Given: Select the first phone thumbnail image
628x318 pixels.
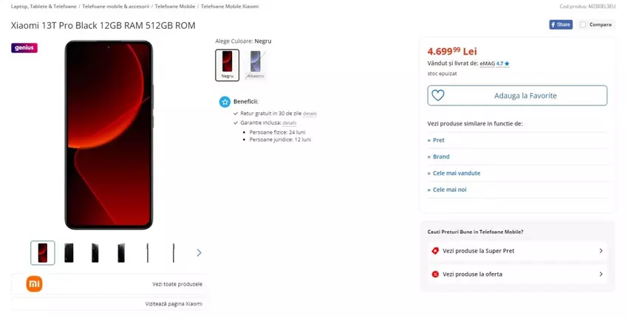Looking at the screenshot, I should pos(43,252).
